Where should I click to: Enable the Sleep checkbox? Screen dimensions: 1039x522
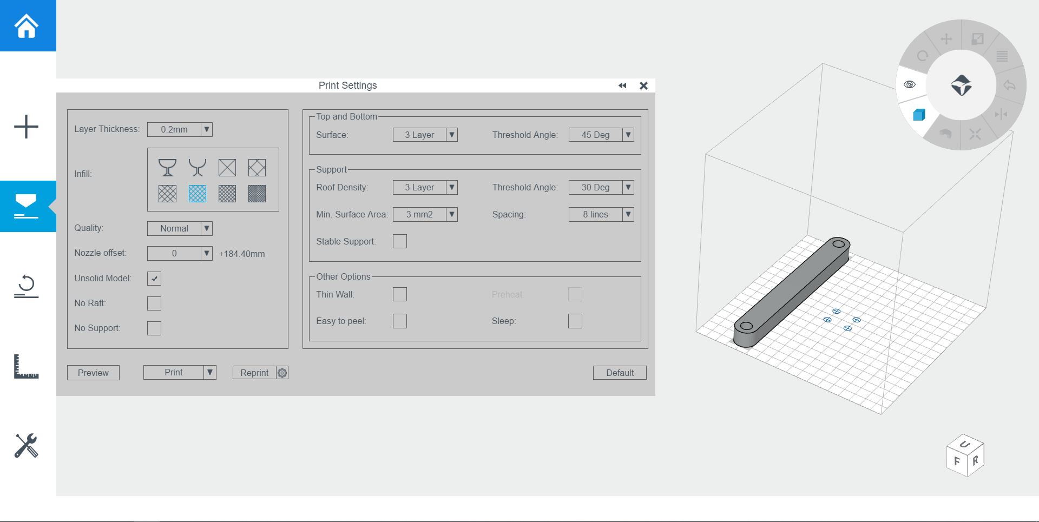pos(575,321)
